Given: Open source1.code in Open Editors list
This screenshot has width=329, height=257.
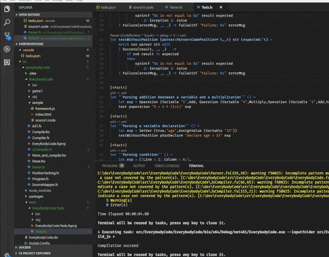Looking at the screenshot, I should 53,26.
